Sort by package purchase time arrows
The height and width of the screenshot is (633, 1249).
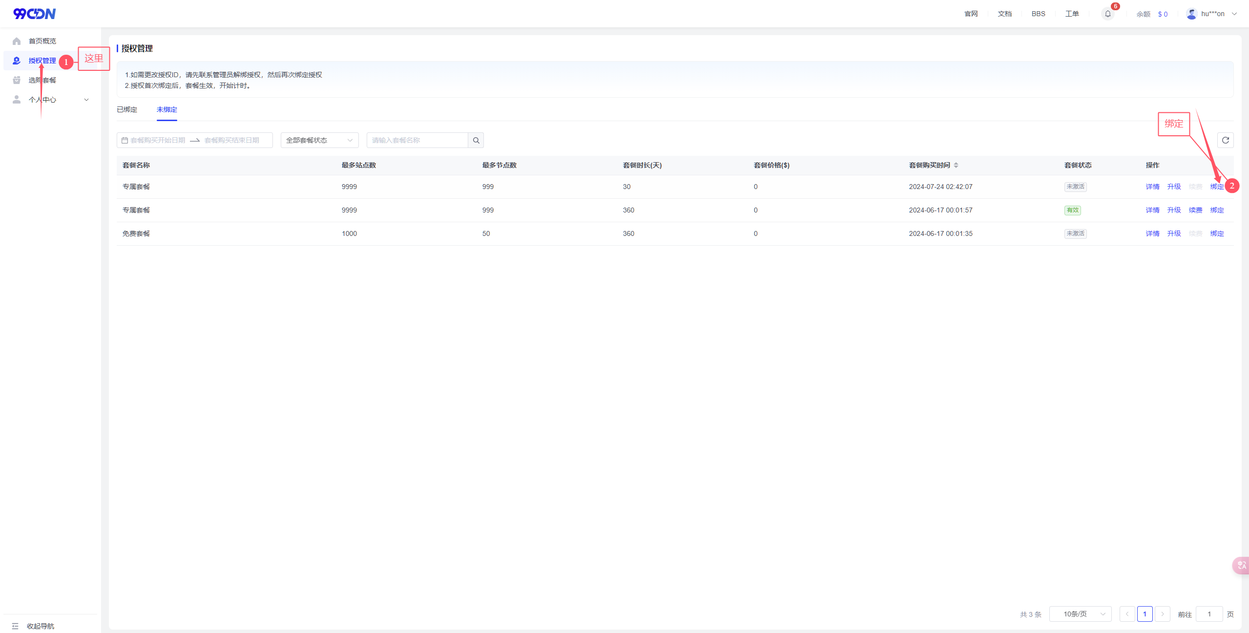(x=956, y=165)
